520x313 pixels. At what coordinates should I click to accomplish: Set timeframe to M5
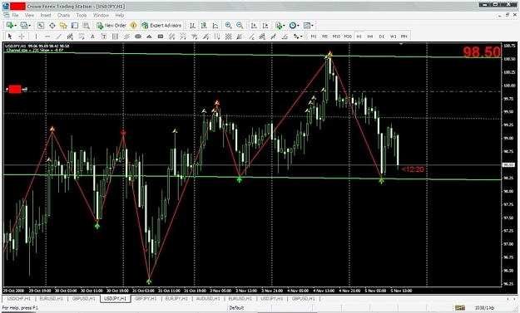click(x=324, y=37)
